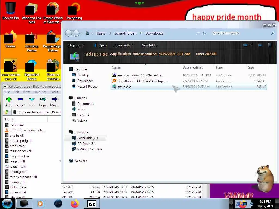This screenshot has width=279, height=209.
Task: Open 7-Zip Favorites menu
Action: click(40, 92)
